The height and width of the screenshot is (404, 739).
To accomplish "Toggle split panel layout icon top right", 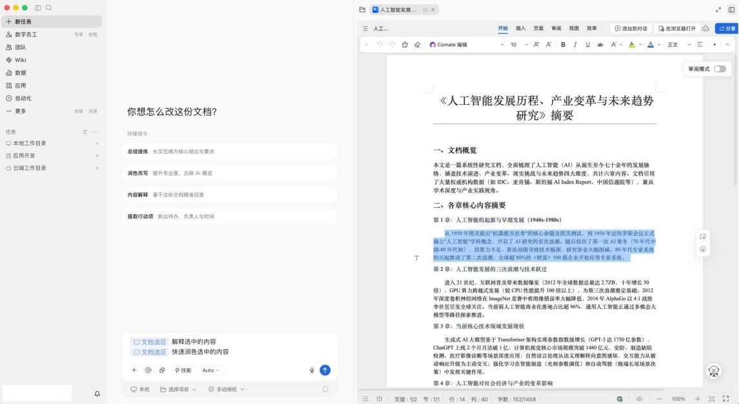I will click(x=731, y=10).
